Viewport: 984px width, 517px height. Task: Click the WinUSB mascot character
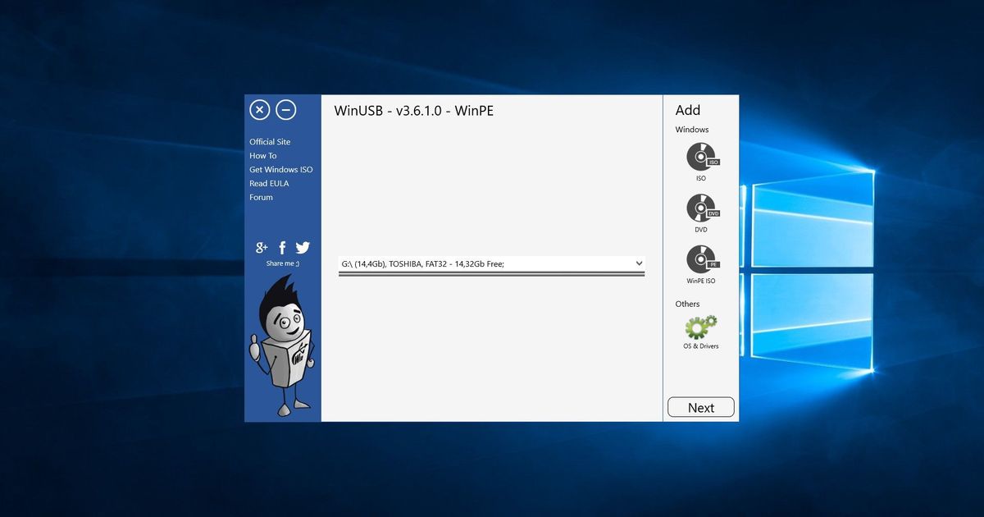[x=283, y=345]
